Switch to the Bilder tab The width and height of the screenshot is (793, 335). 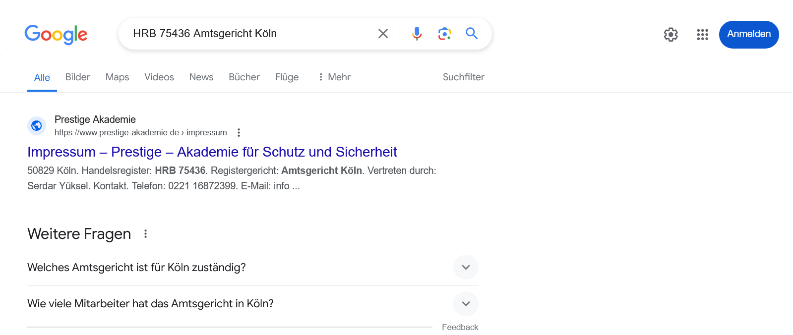coord(78,77)
